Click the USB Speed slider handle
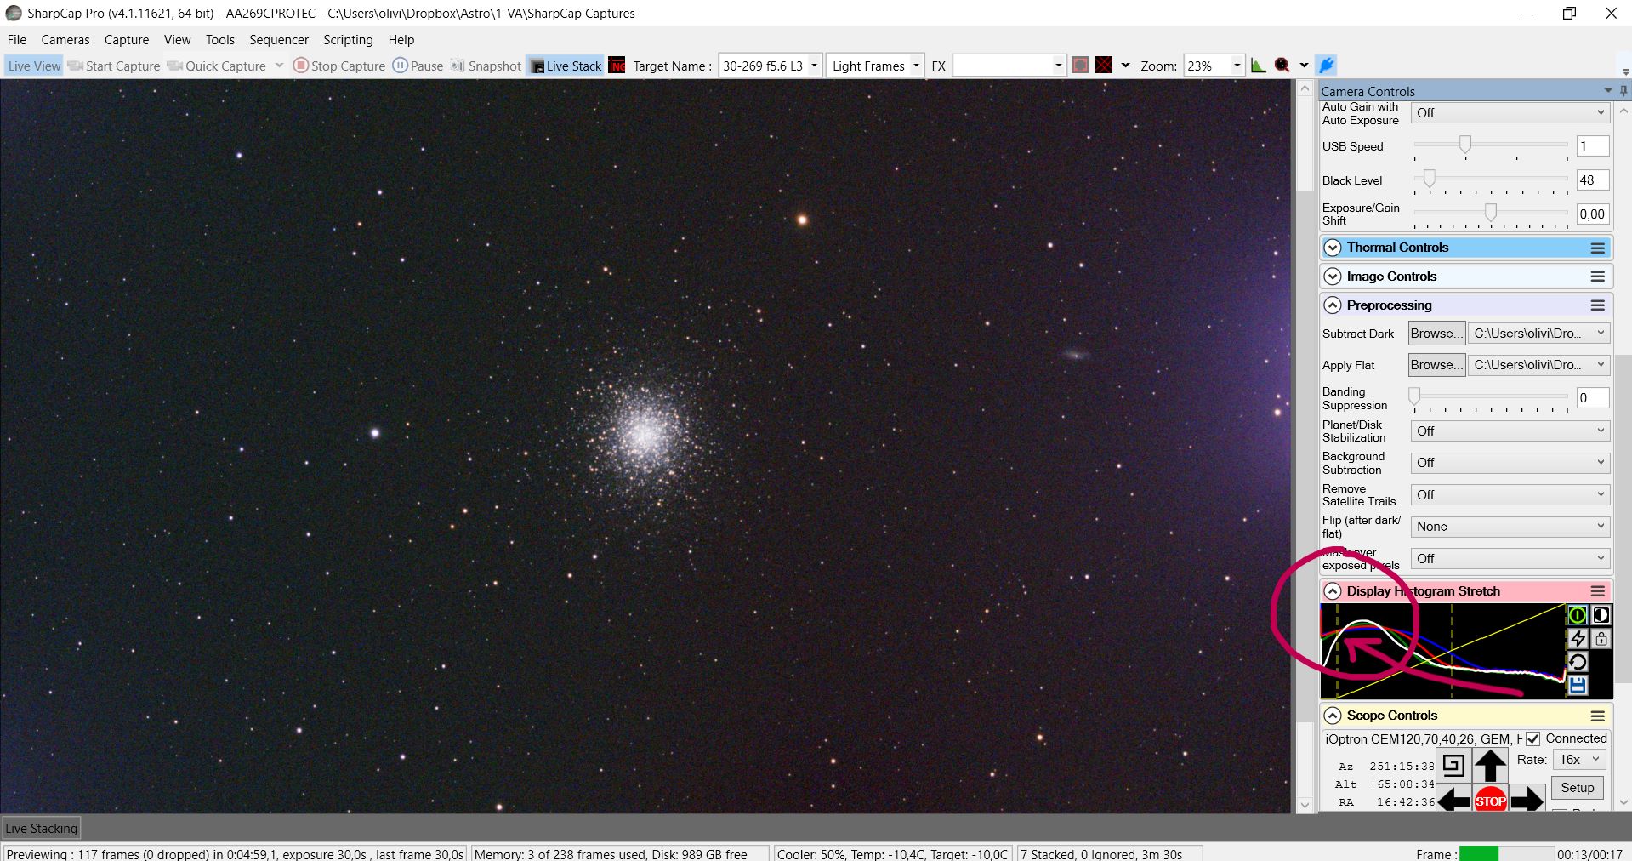Screen dimensions: 1632x861 point(1465,145)
